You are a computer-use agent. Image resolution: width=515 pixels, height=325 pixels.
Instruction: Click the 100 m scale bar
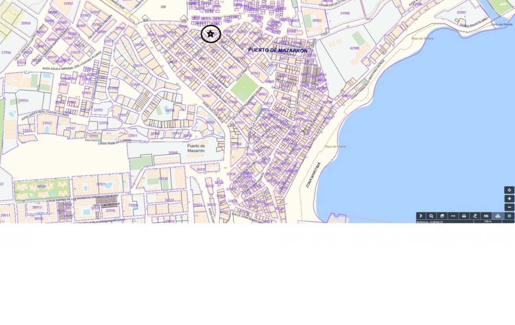487,222
